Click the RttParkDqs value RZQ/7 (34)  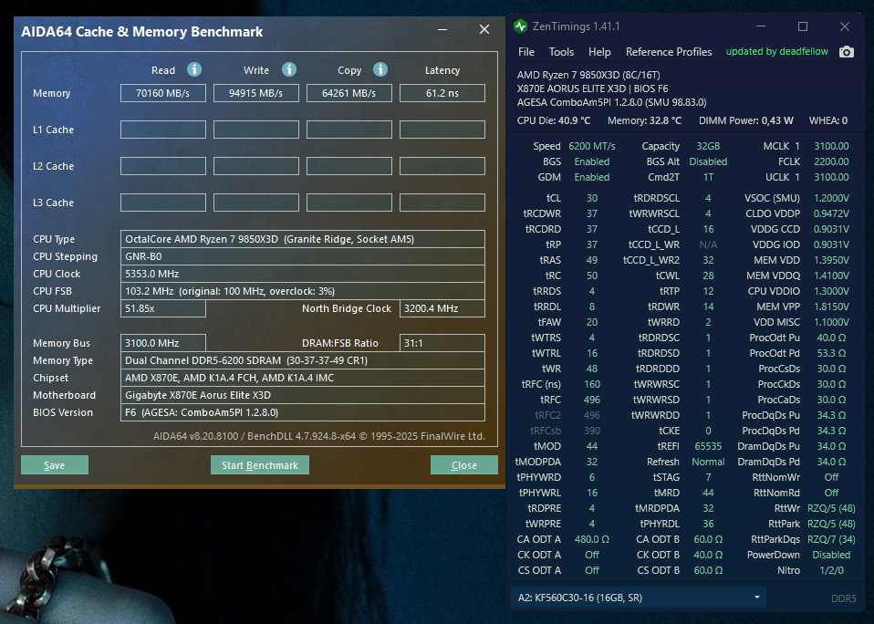pyautogui.click(x=831, y=539)
